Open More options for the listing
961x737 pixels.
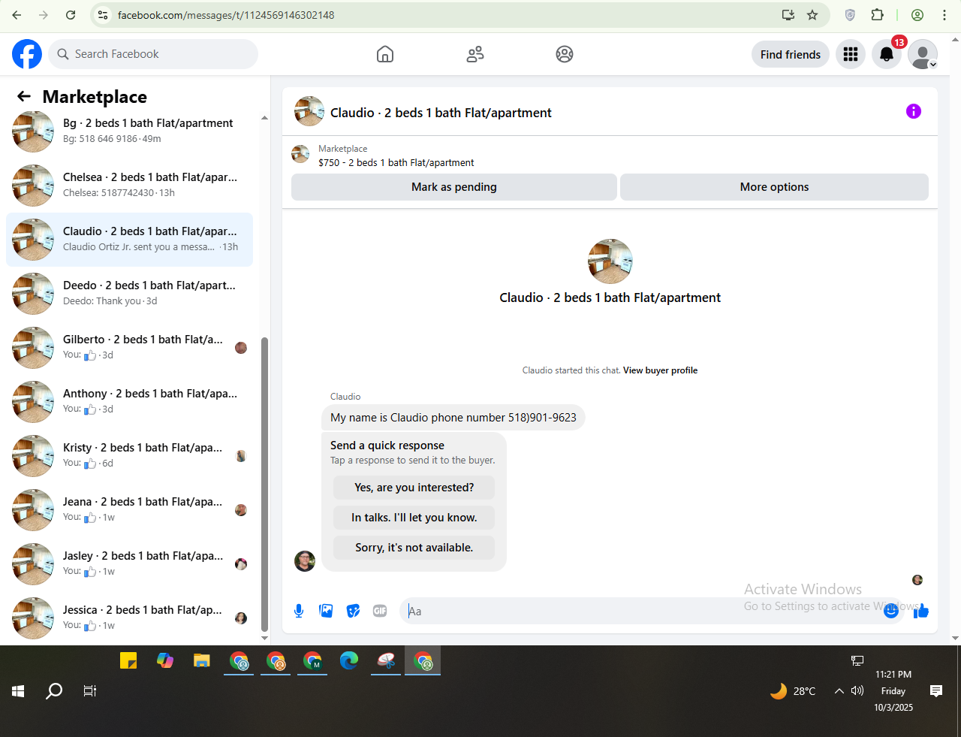coord(774,187)
